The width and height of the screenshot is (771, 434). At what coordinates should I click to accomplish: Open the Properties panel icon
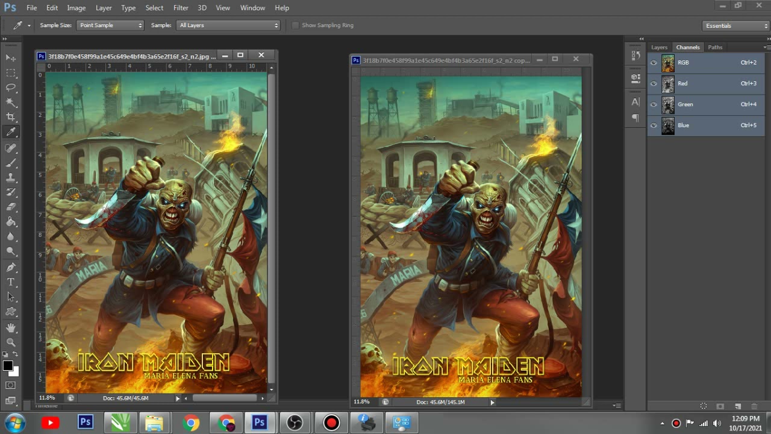coord(635,78)
